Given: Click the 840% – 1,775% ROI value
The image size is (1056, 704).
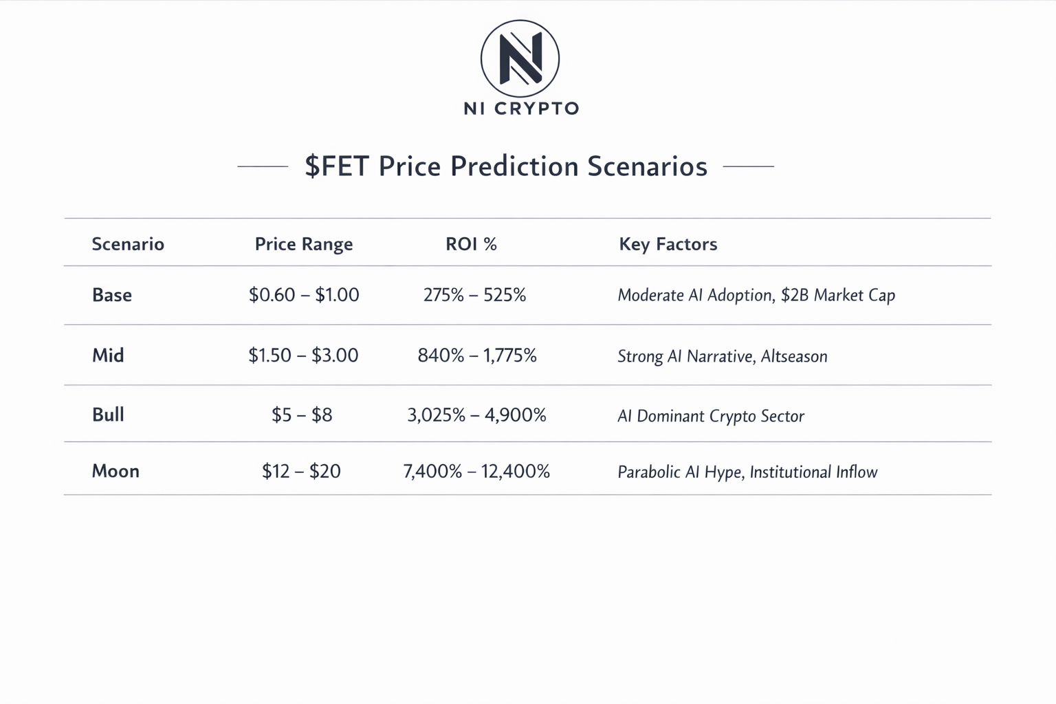Looking at the screenshot, I should pyautogui.click(x=477, y=355).
